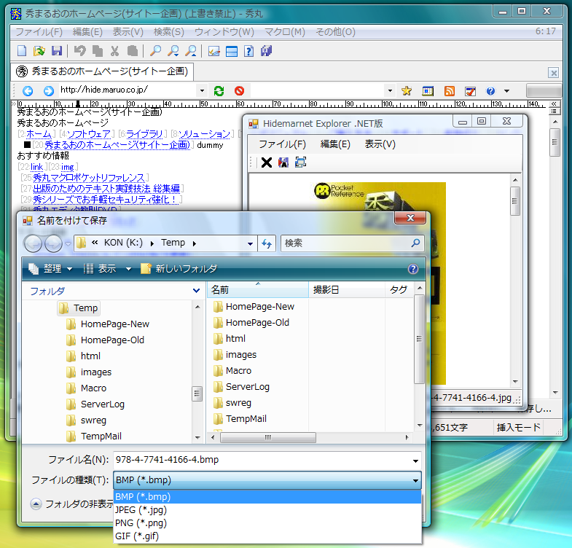Select the Macro folder in the file list

[x=232, y=371]
